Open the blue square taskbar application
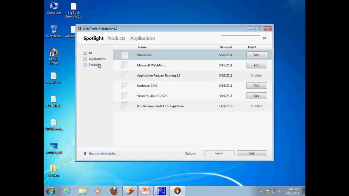This screenshot has height=196, width=349. (x=162, y=191)
